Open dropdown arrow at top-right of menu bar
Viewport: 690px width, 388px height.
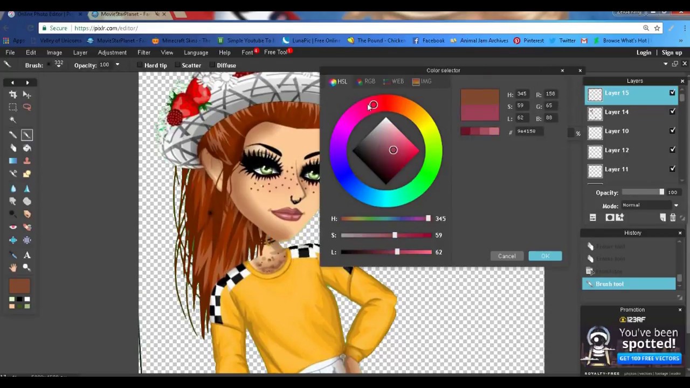(x=666, y=64)
